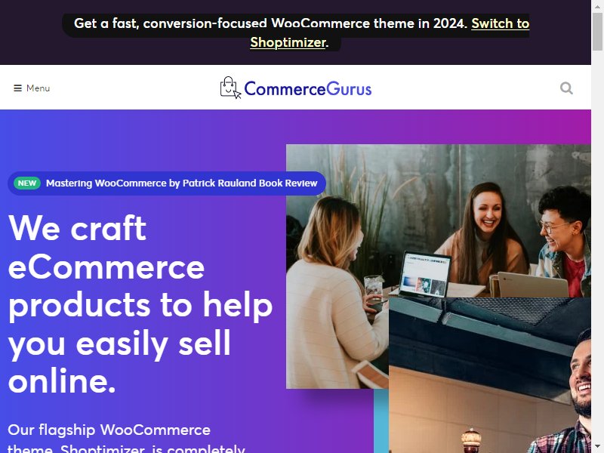Click the word Shoptimizer in the banner

point(288,42)
